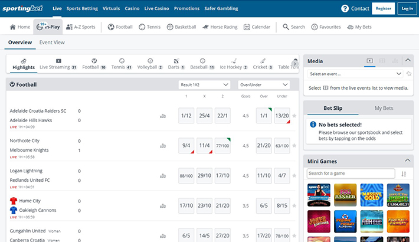Image resolution: width=419 pixels, height=242 pixels.
Task: Open A-Z Sports list
Action: 81,27
